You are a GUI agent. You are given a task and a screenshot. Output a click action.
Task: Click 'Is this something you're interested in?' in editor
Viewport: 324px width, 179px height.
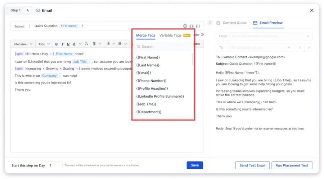click(x=43, y=83)
